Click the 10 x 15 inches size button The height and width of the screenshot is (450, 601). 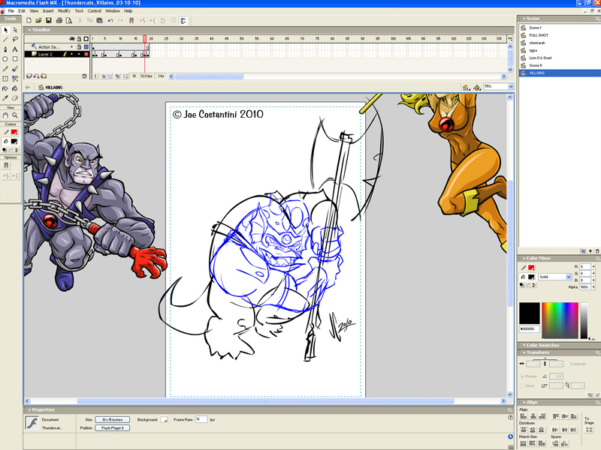(112, 420)
